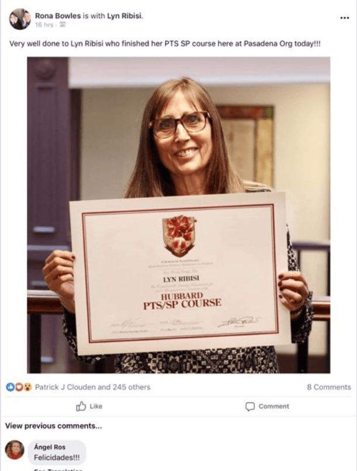Open the post options three-dots menu

344,18
